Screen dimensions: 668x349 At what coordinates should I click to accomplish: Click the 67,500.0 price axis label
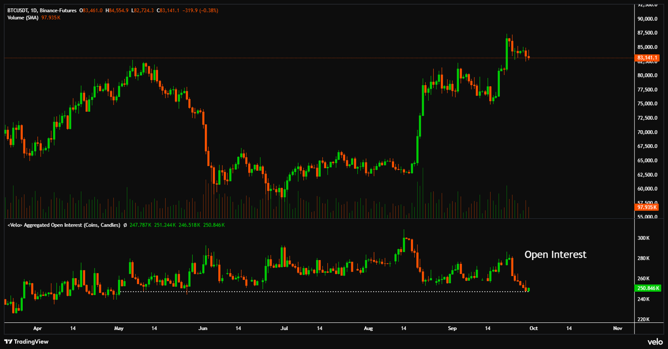[648, 147]
